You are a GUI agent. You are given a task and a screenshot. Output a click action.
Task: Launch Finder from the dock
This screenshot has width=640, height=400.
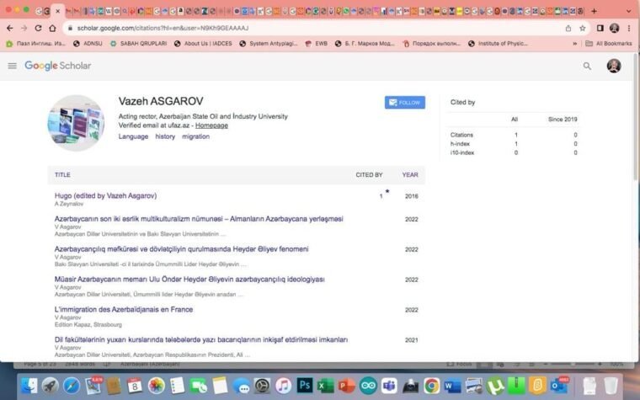click(x=29, y=386)
